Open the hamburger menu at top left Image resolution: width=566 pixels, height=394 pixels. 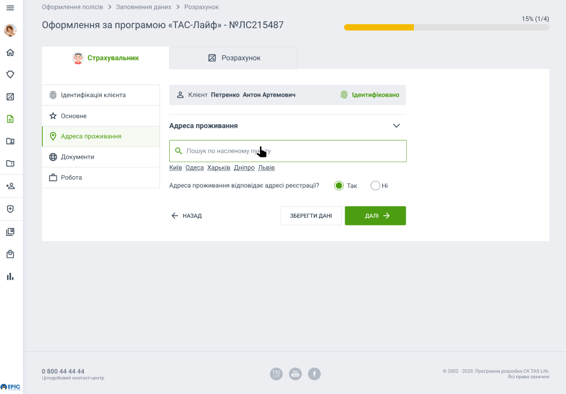pyautogui.click(x=9, y=6)
